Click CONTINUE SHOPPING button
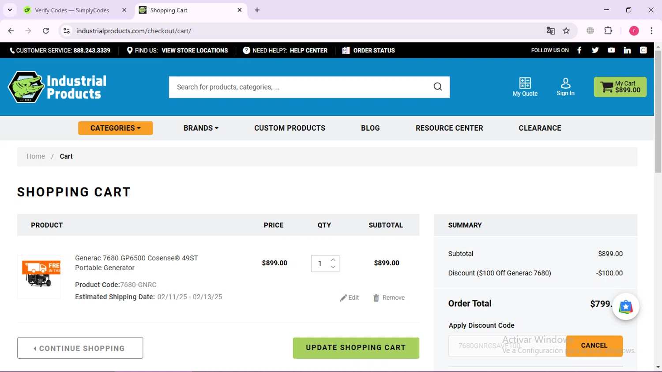This screenshot has height=372, width=662. tap(80, 348)
